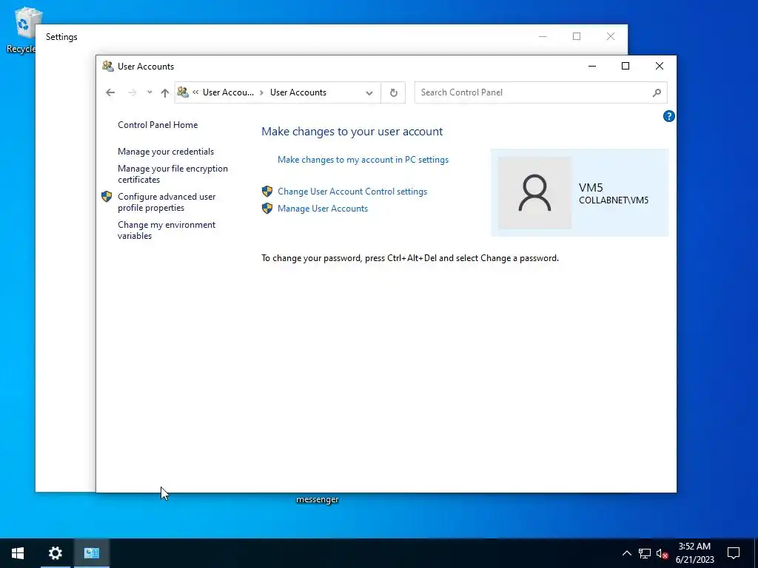
Task: Minimize the Settings window behind
Action: coord(543,36)
